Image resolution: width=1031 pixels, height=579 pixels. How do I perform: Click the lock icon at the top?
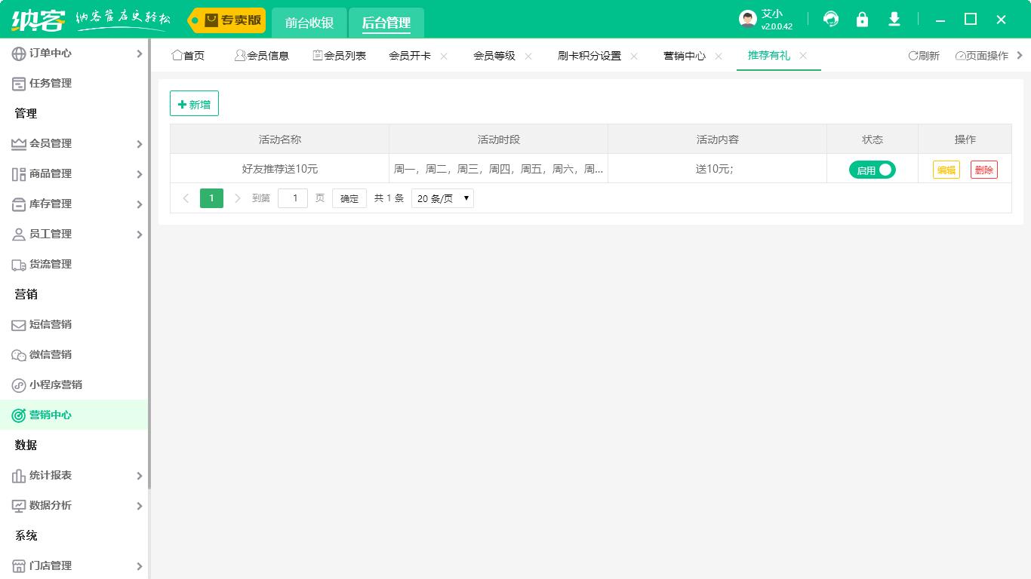[x=862, y=19]
